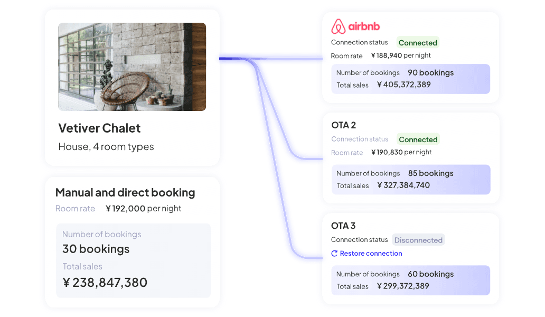
Task: Click the ¥192,000 per night room rate
Action: pyautogui.click(x=144, y=209)
